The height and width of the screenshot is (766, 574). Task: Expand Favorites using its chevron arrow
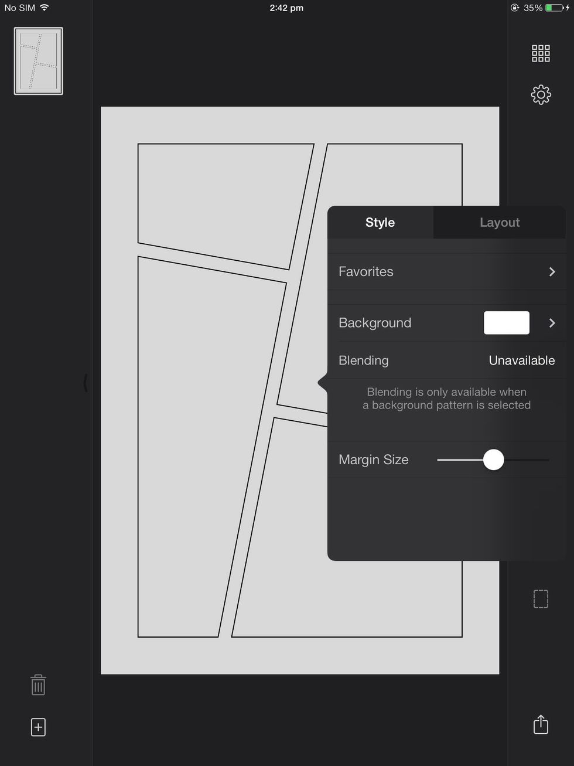click(552, 271)
